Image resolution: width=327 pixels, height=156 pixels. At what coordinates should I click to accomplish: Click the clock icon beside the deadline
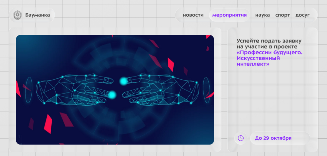pos(241,138)
